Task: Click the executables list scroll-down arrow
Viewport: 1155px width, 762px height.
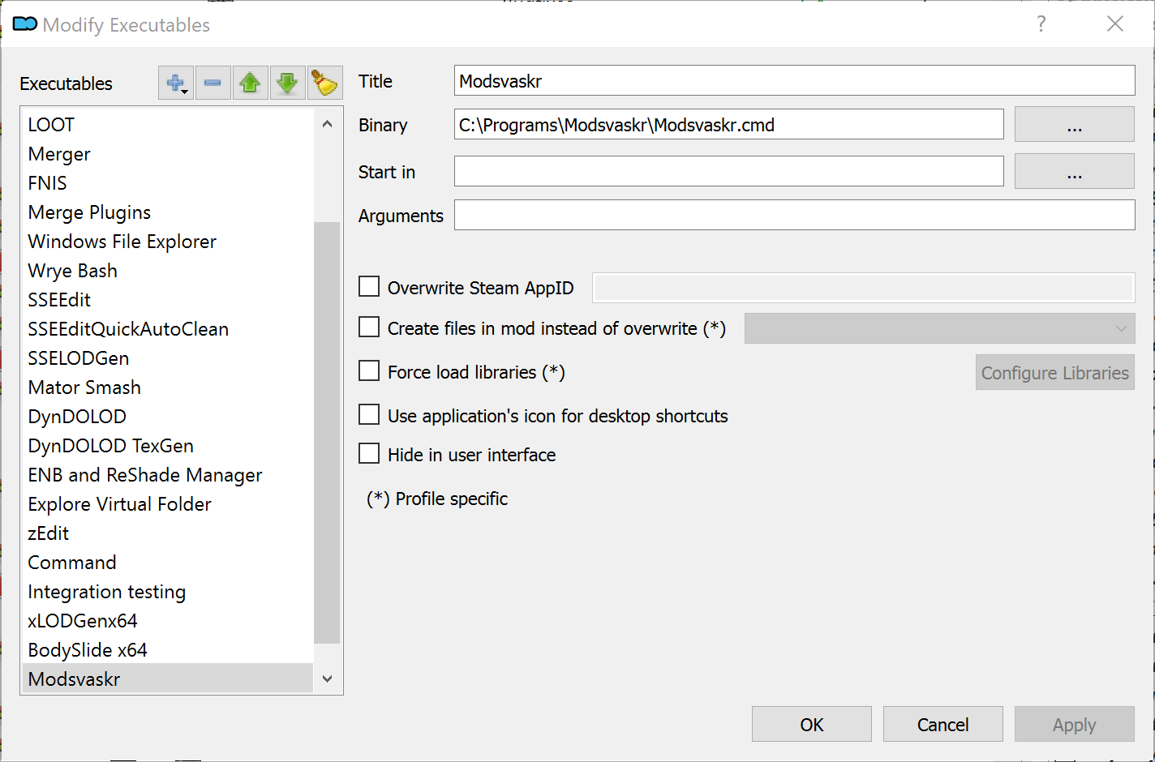Action: [x=327, y=679]
